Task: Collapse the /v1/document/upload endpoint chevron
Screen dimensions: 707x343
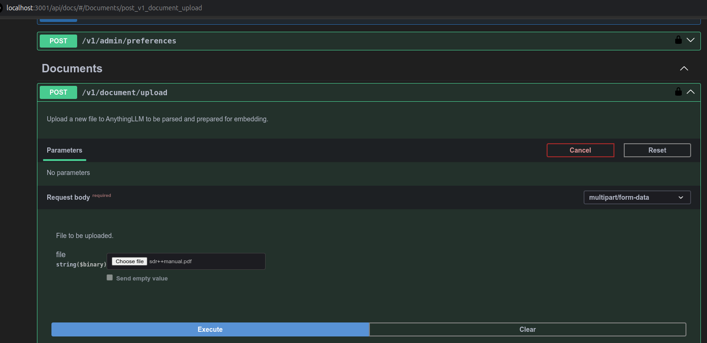Action: 691,92
